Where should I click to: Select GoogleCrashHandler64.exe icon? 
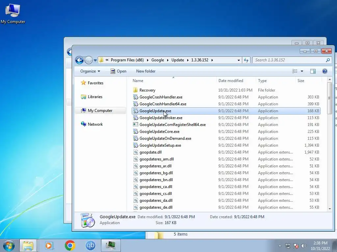[x=135, y=104]
